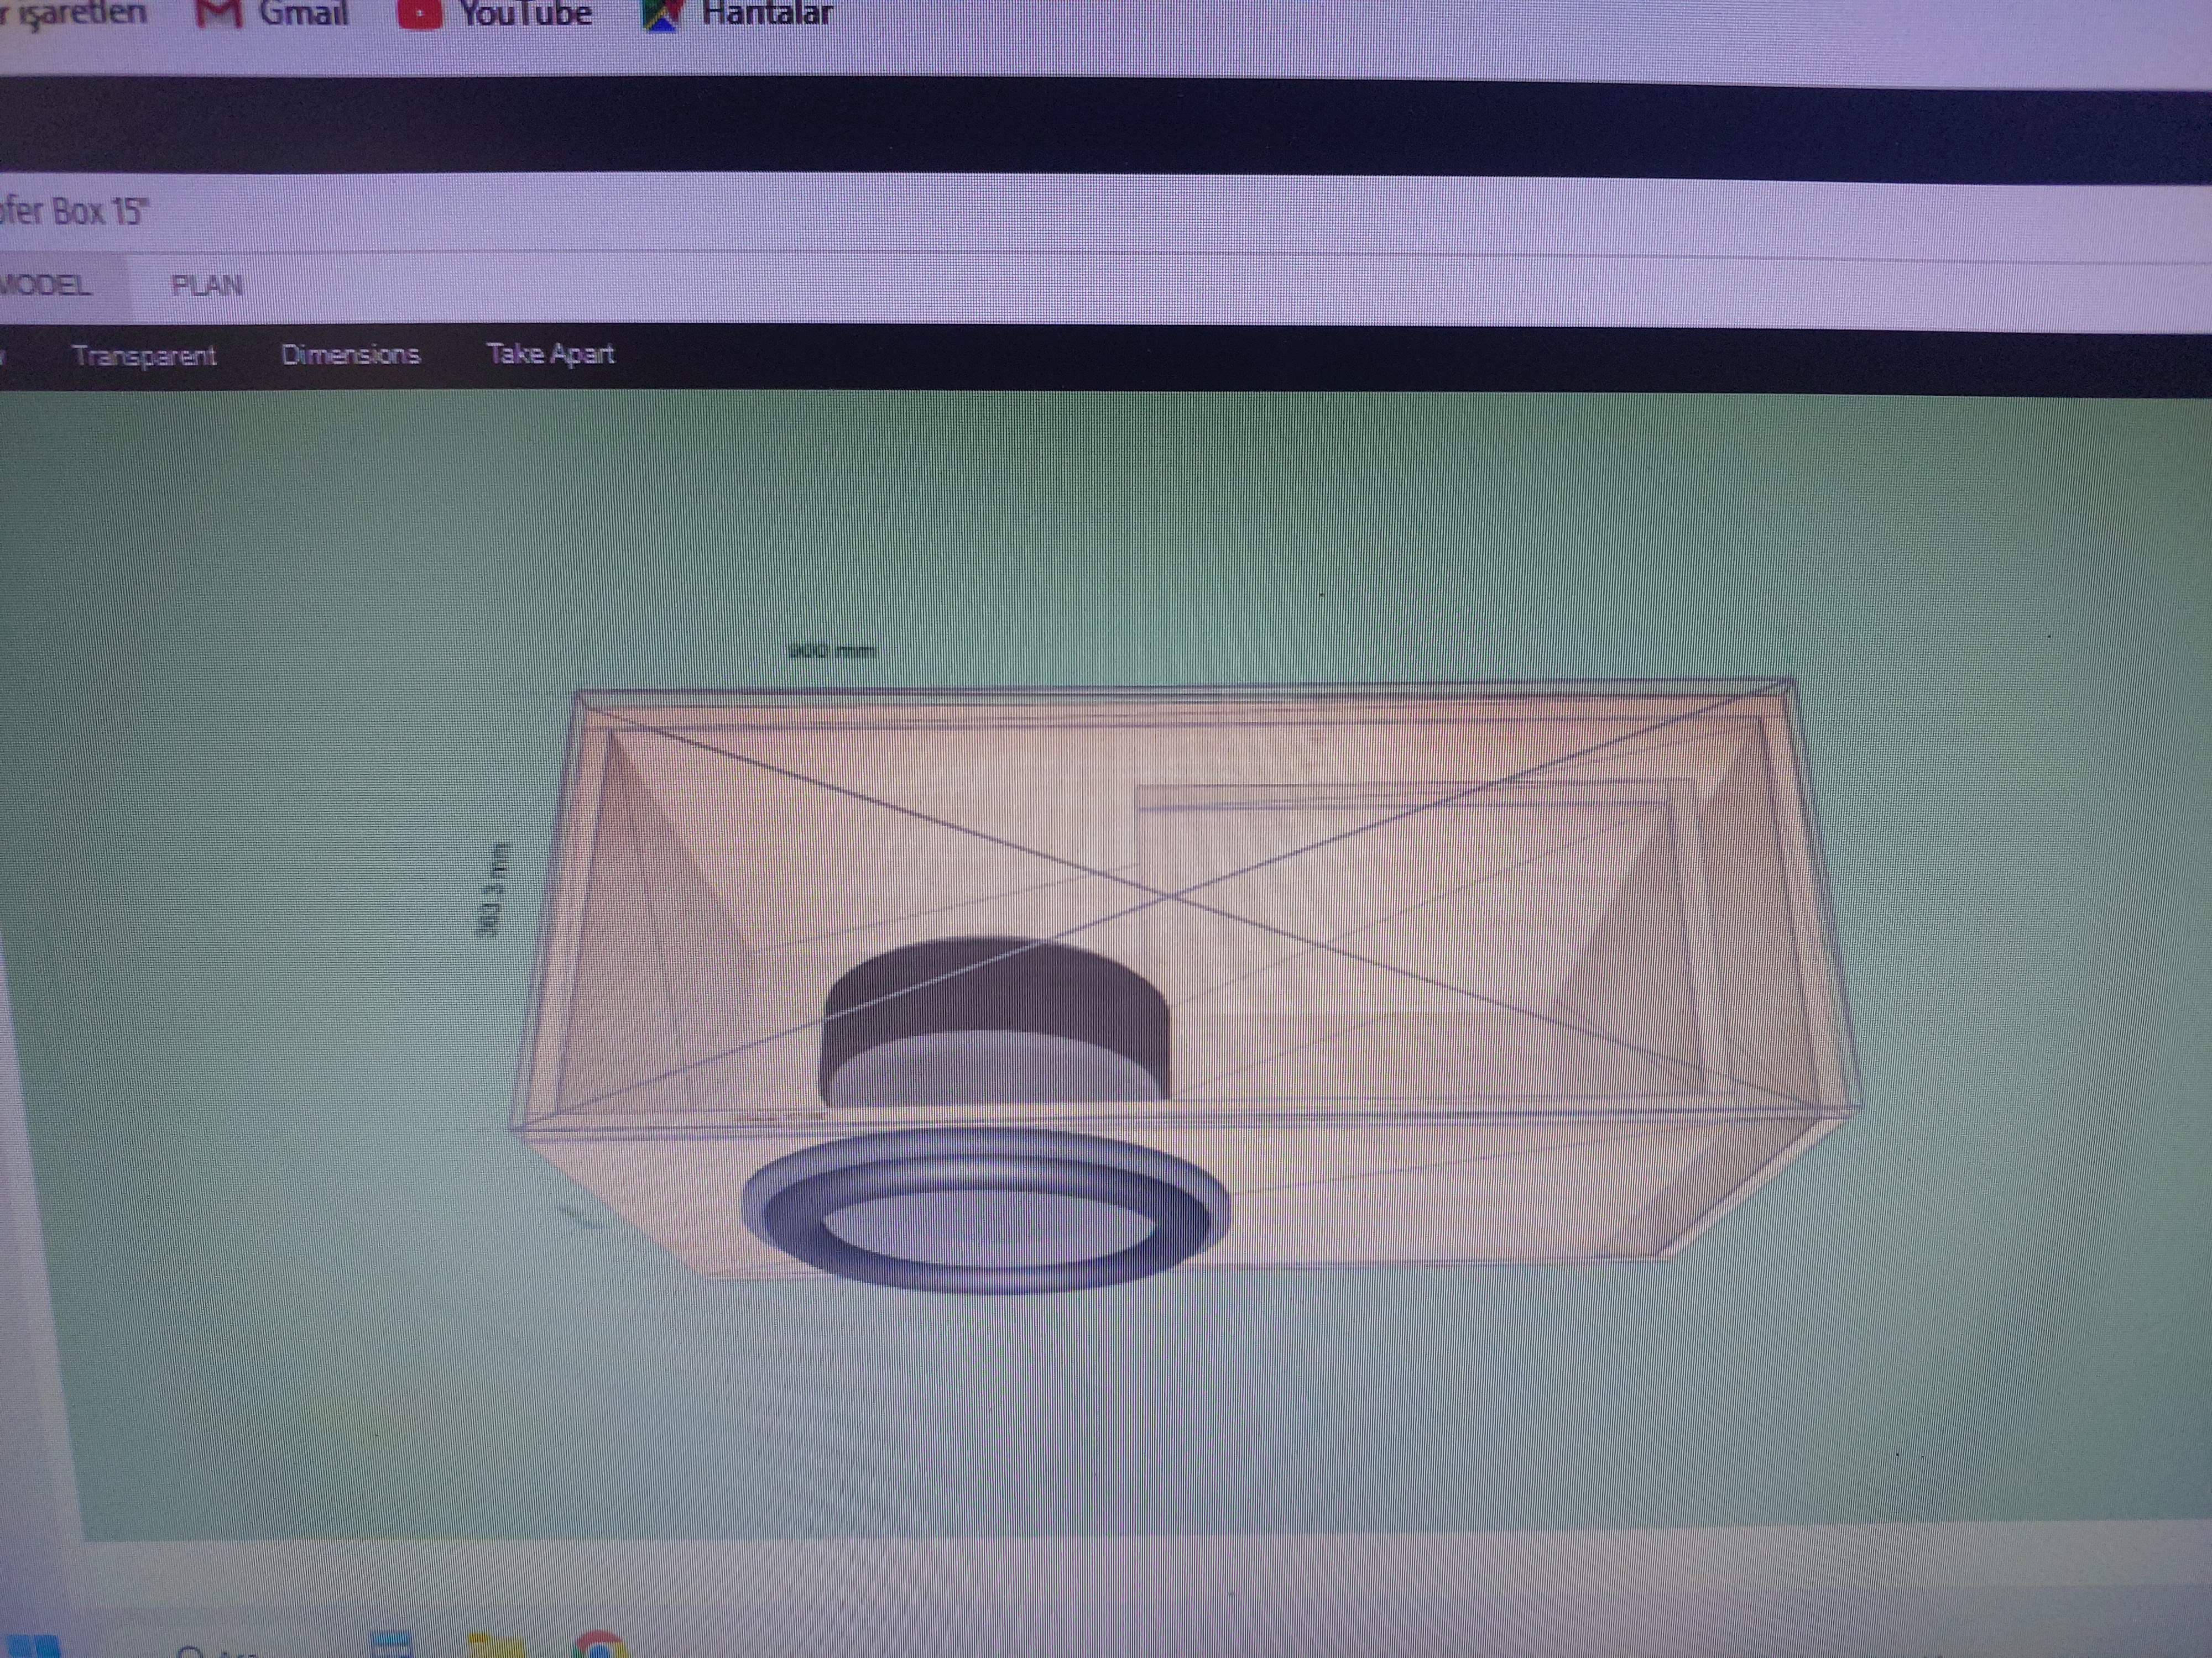This screenshot has height=1658, width=2212.
Task: Toggle Transparent view mode
Action: [x=144, y=356]
